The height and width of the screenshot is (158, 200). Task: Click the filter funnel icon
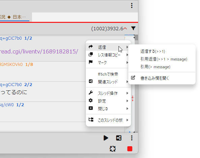tap(133, 28)
